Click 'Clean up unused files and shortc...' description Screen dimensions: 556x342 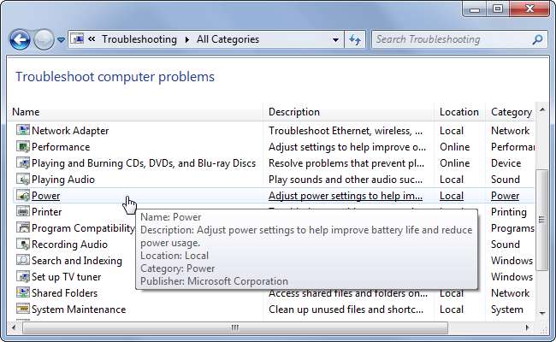pyautogui.click(x=346, y=310)
